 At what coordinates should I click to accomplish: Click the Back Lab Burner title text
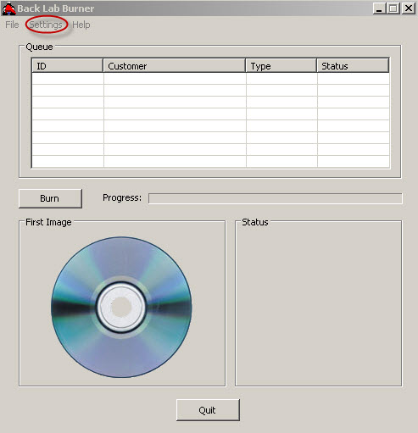pyautogui.click(x=56, y=8)
